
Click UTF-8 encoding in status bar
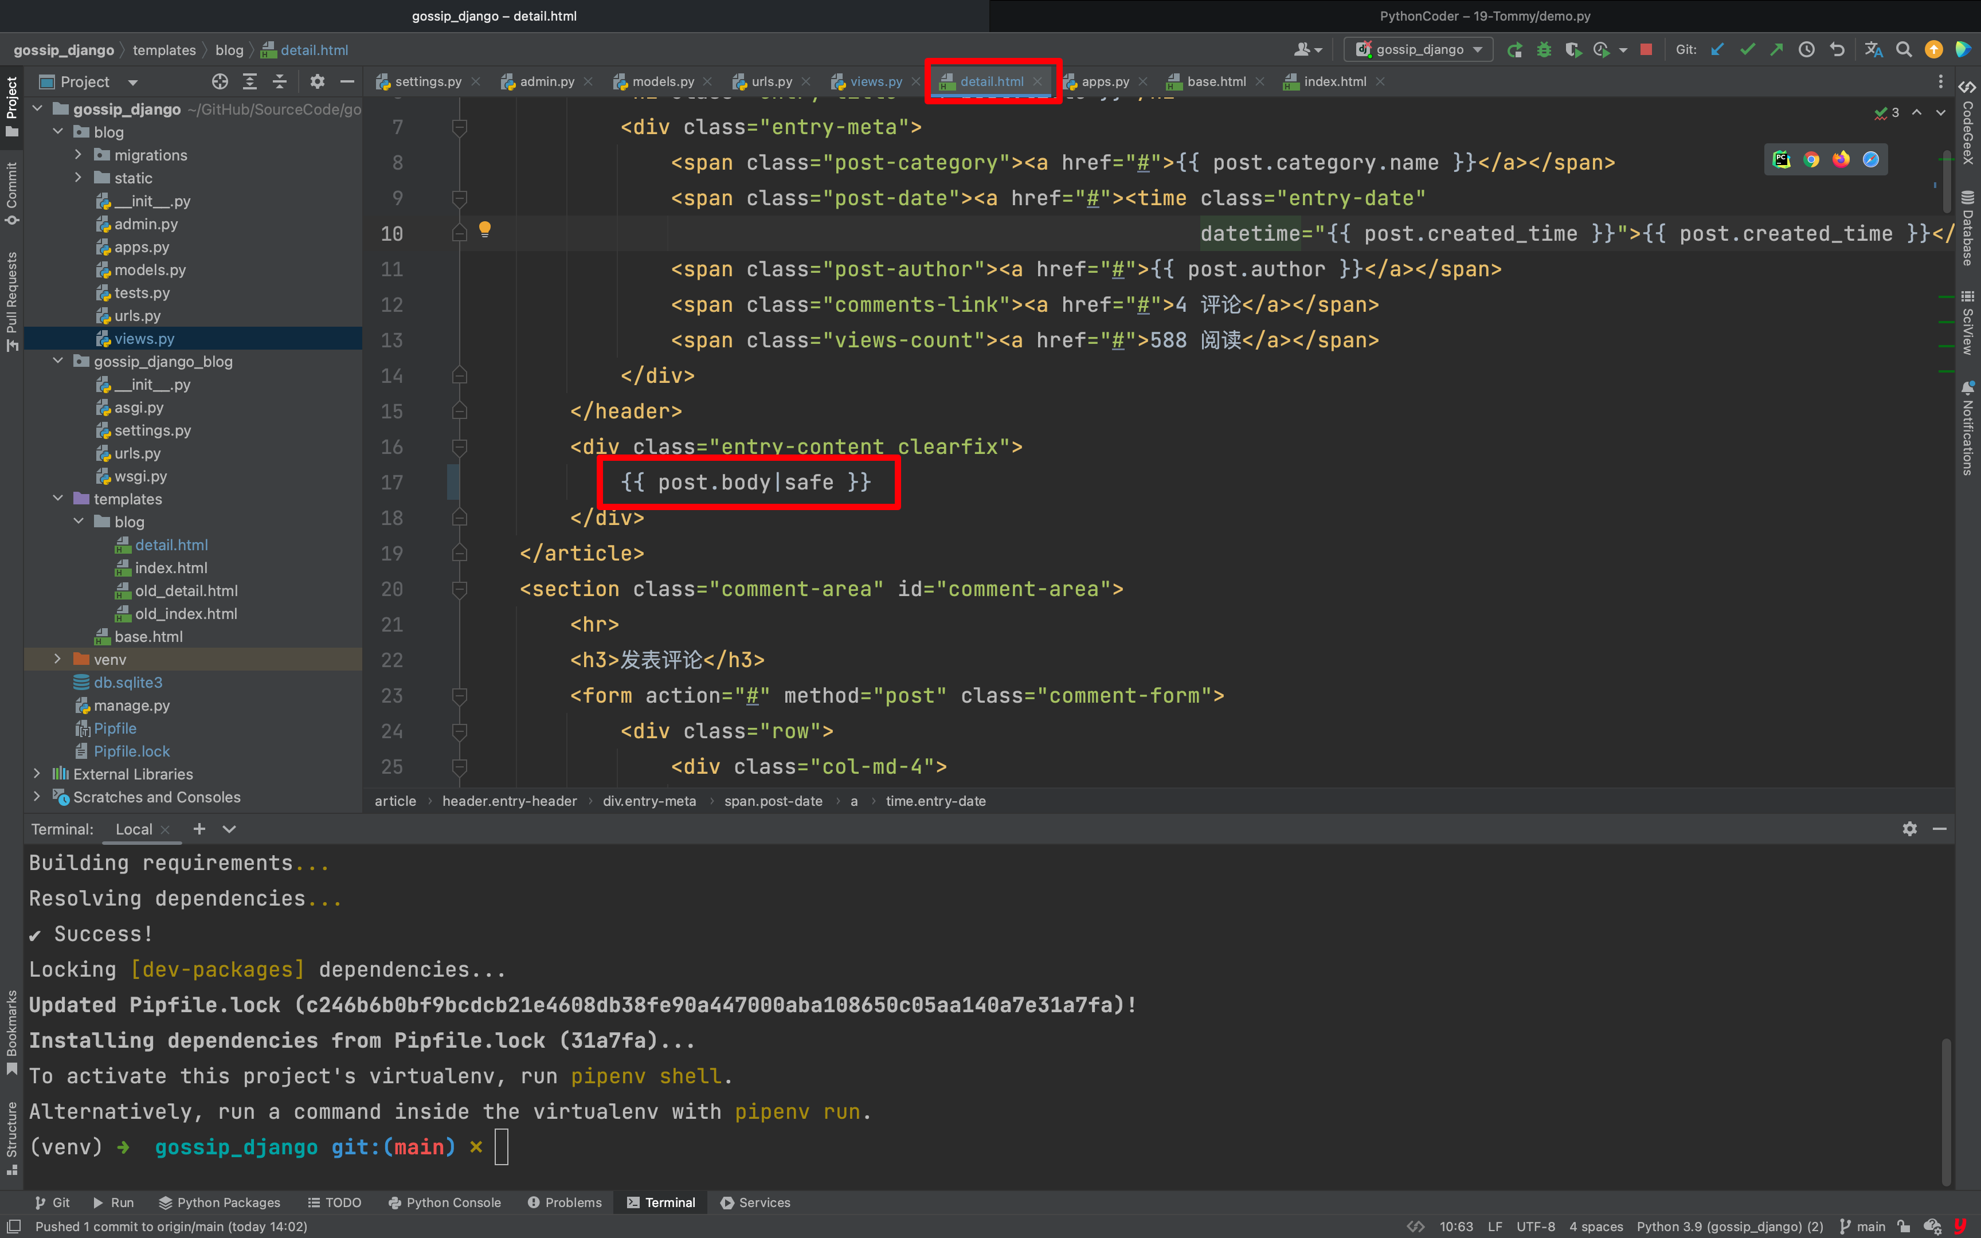[x=1535, y=1226]
